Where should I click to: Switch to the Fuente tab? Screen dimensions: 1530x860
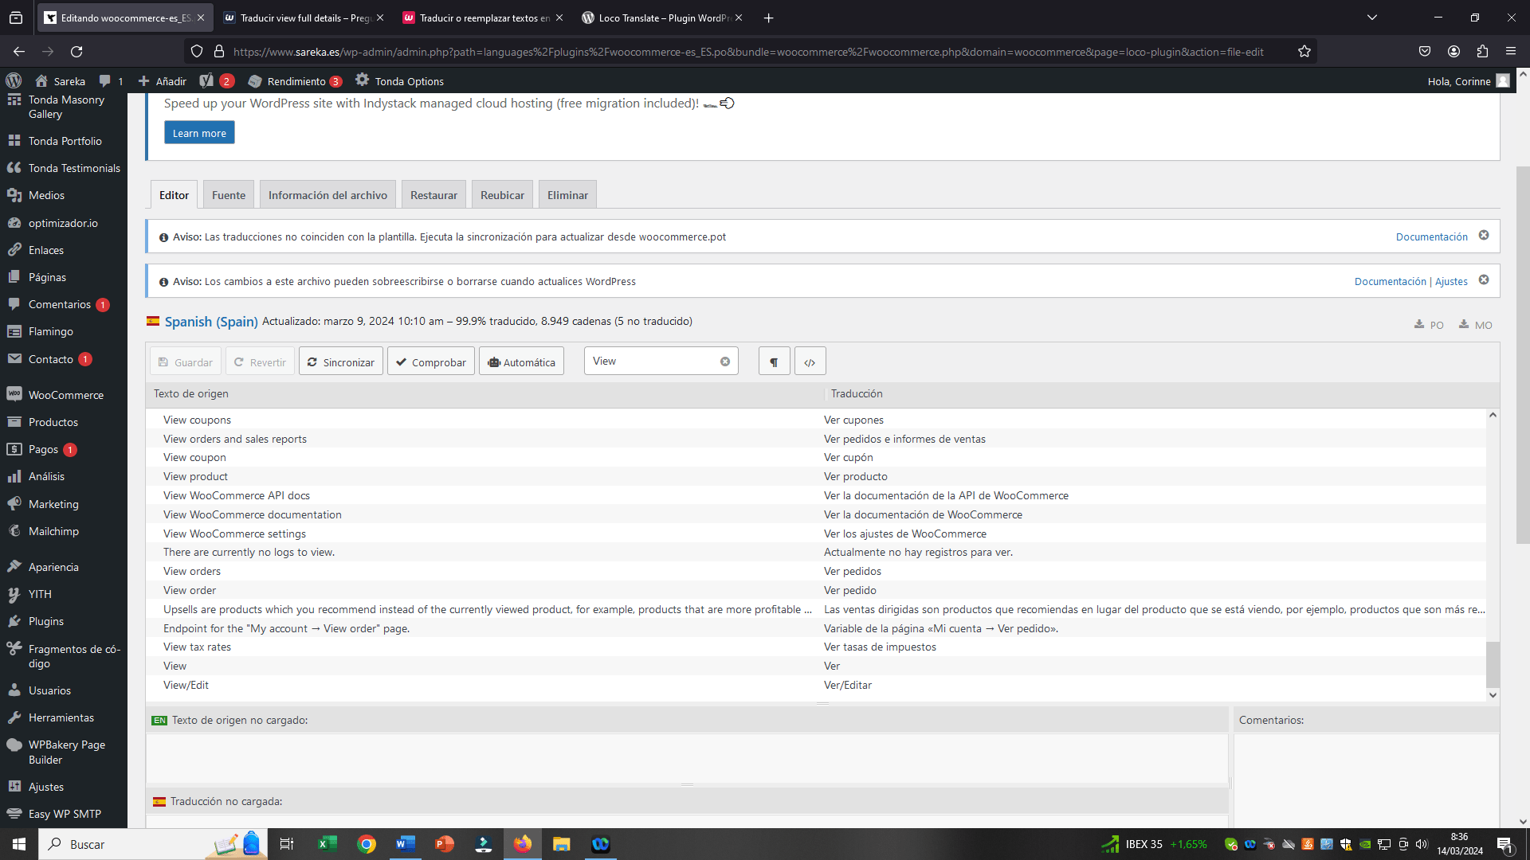[229, 195]
